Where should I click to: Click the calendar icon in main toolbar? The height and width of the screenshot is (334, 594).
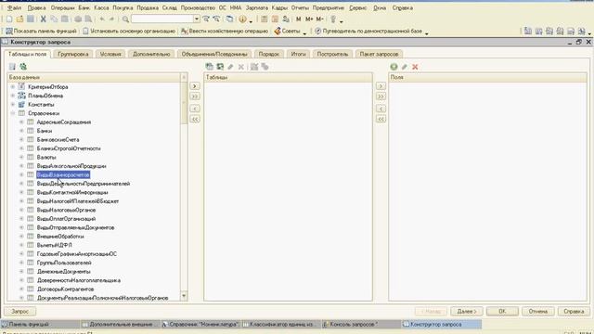pyautogui.click(x=275, y=19)
